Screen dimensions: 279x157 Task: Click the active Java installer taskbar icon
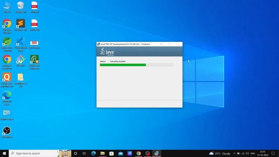coord(157,153)
